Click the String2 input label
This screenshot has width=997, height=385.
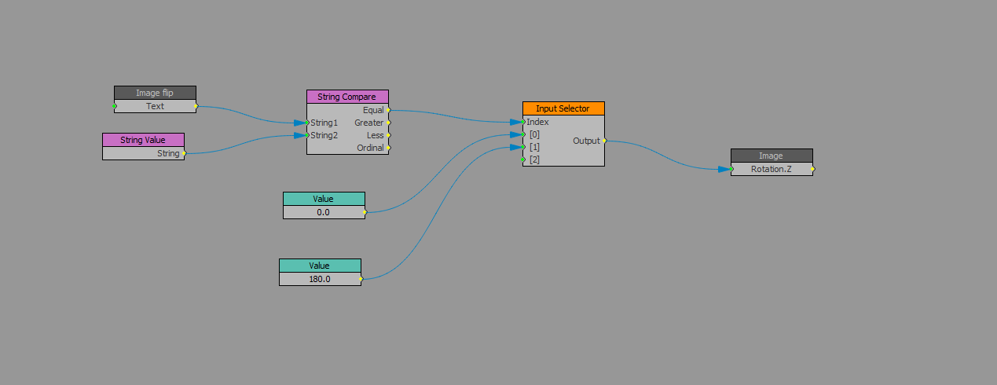pyautogui.click(x=324, y=135)
